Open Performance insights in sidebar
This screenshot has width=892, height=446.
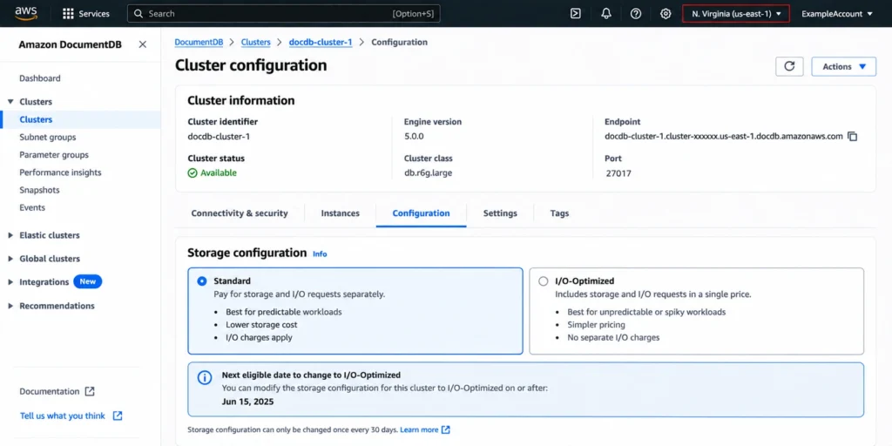pyautogui.click(x=60, y=172)
